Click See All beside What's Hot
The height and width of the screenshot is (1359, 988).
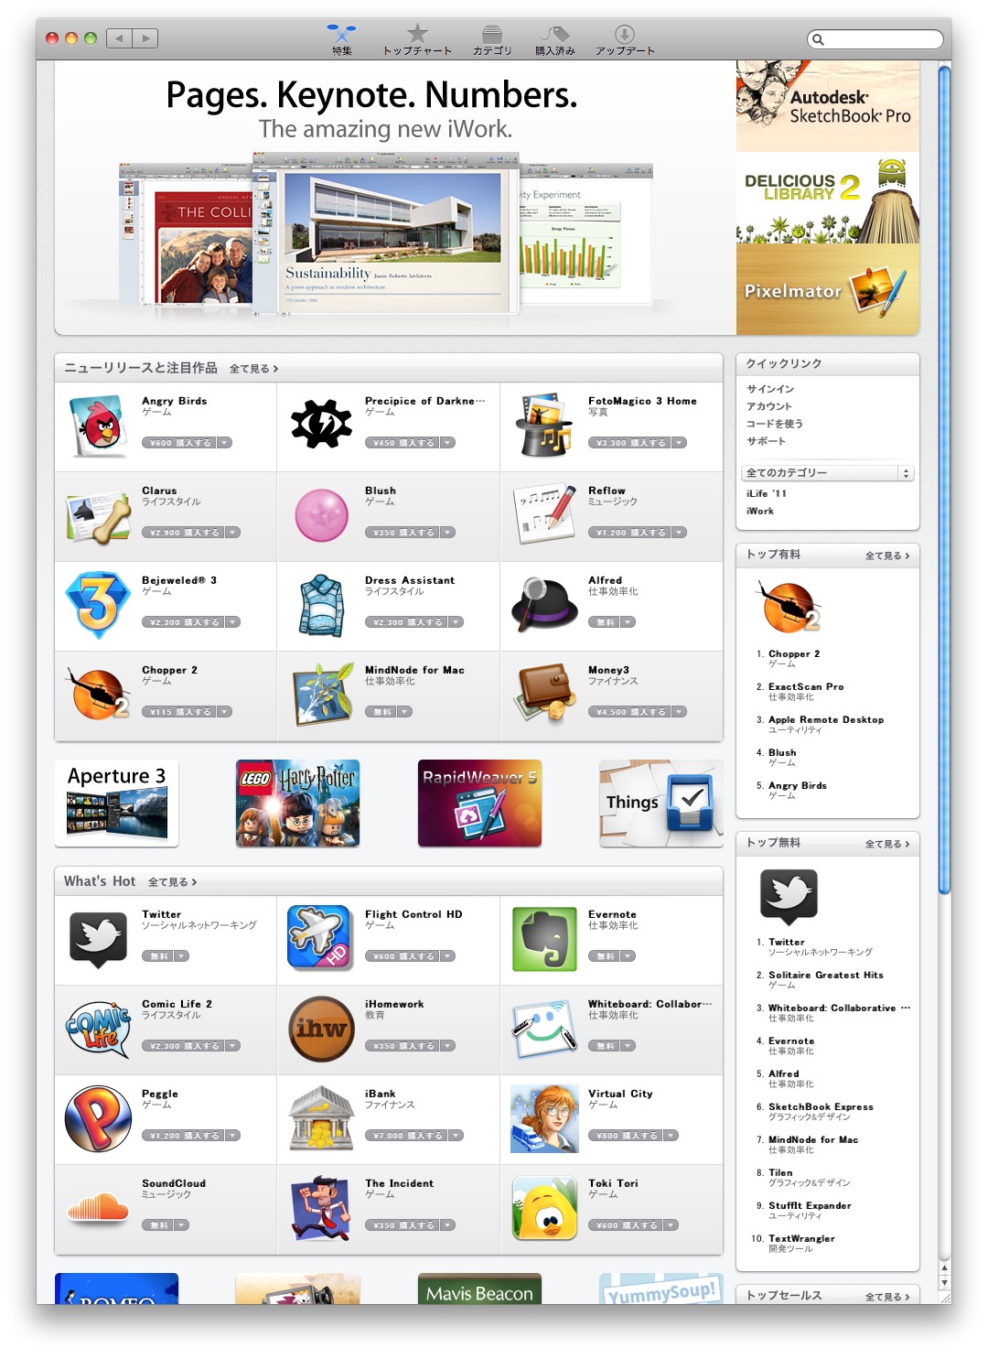point(172,882)
